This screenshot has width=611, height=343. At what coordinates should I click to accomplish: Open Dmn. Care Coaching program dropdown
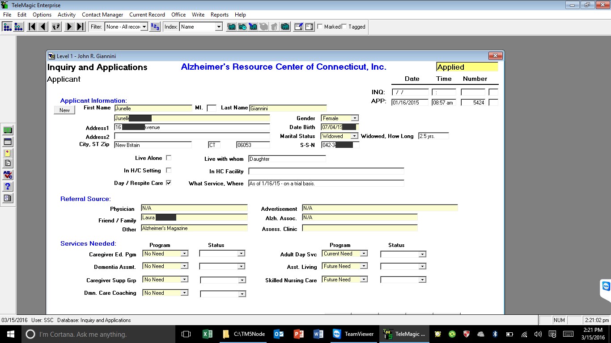184,293
